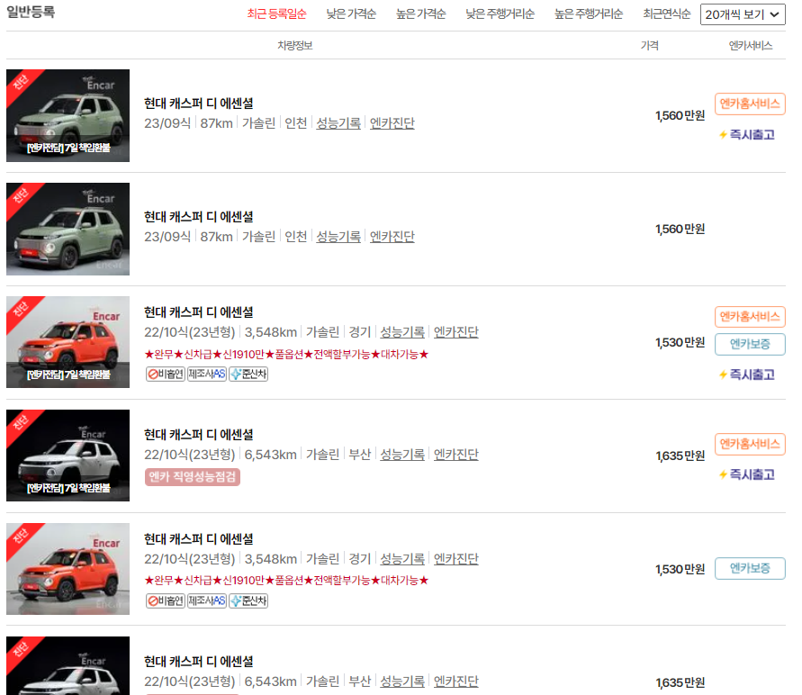Image resolution: width=802 pixels, height=695 pixels.
Task: Click 1,635만원 price on 부산 listing with 직영성능점검
Action: point(680,456)
